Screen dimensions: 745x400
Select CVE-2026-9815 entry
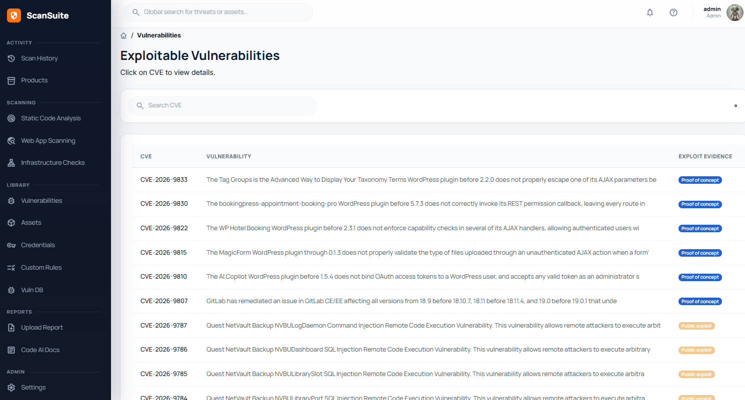coord(163,253)
